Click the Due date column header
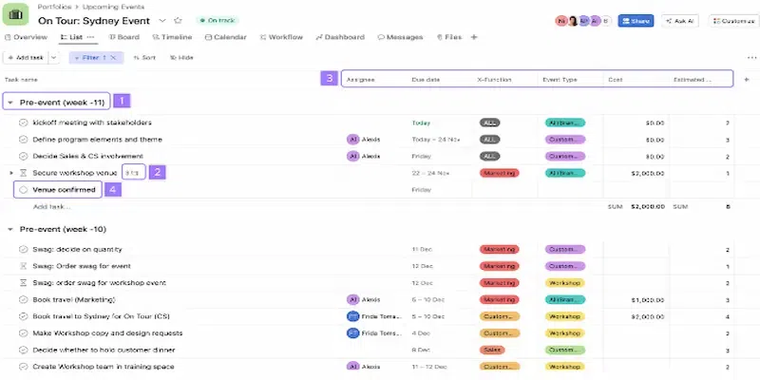The height and width of the screenshot is (380, 760). [x=426, y=80]
